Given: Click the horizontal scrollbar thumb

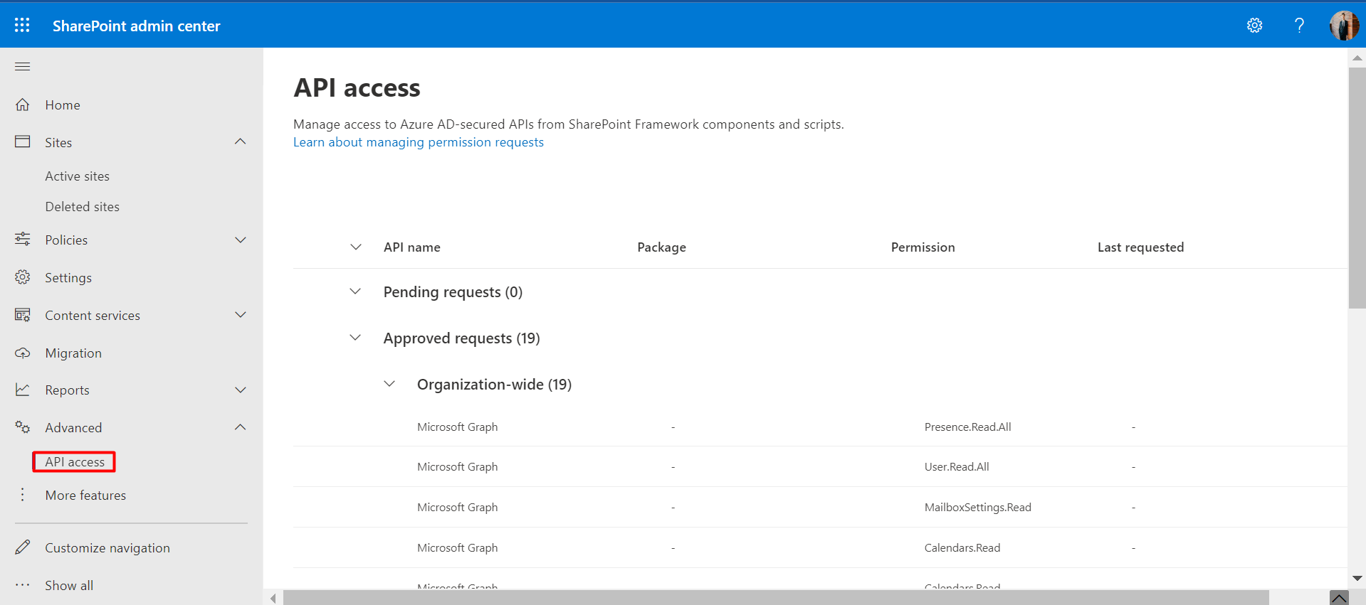Looking at the screenshot, I should point(776,597).
